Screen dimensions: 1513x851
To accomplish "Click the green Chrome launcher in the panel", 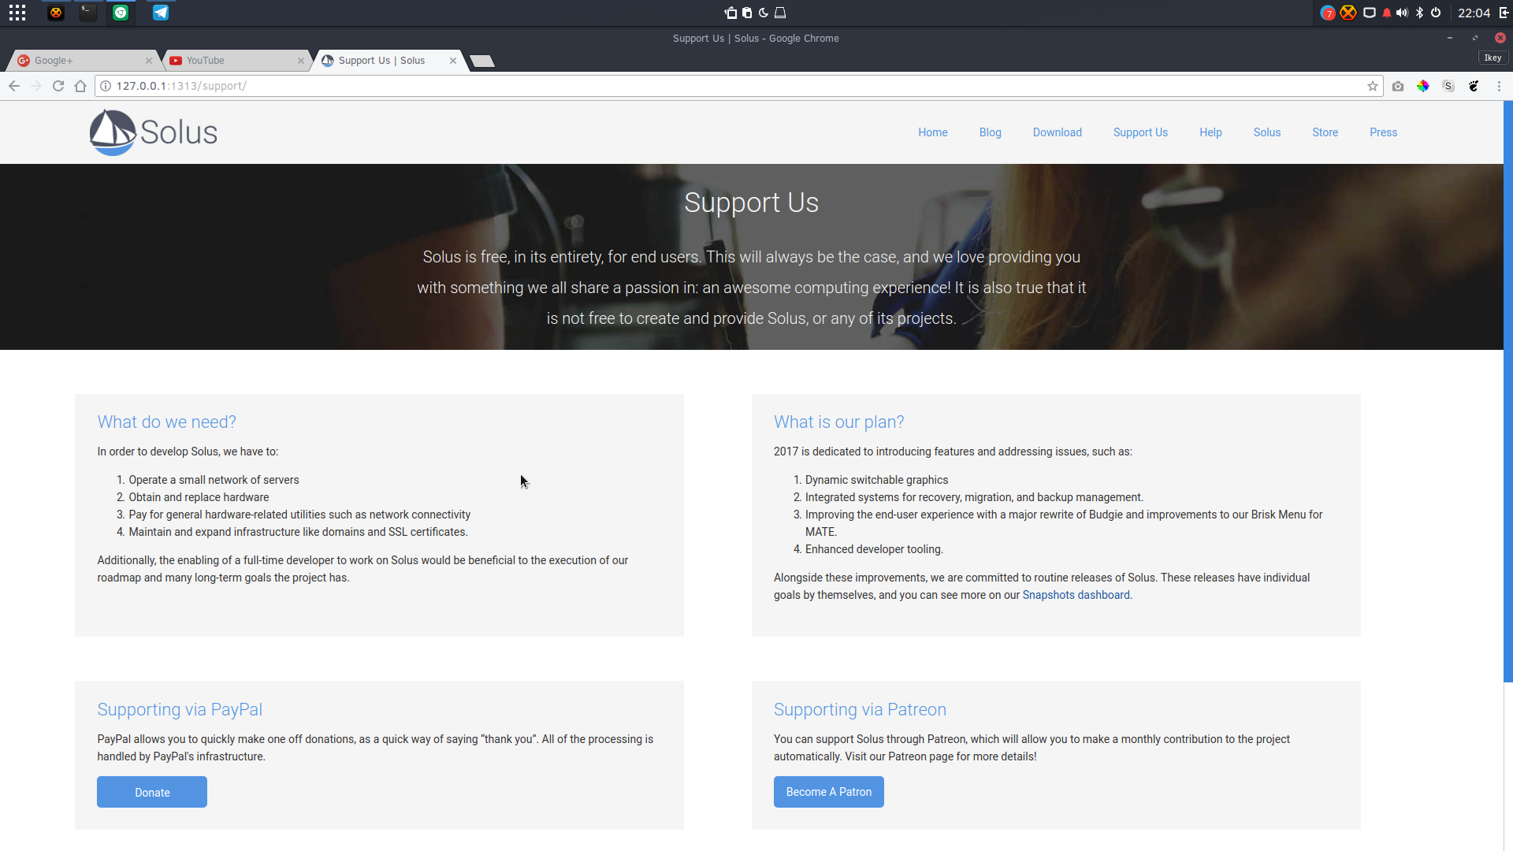I will pyautogui.click(x=121, y=13).
